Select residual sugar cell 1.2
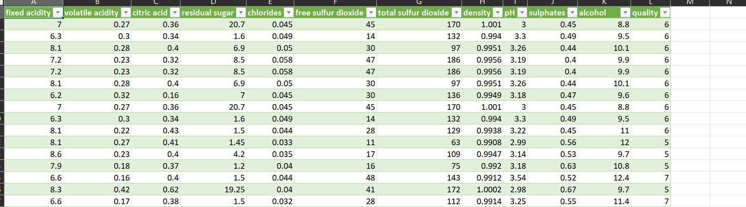The image size is (746, 207). click(x=213, y=166)
